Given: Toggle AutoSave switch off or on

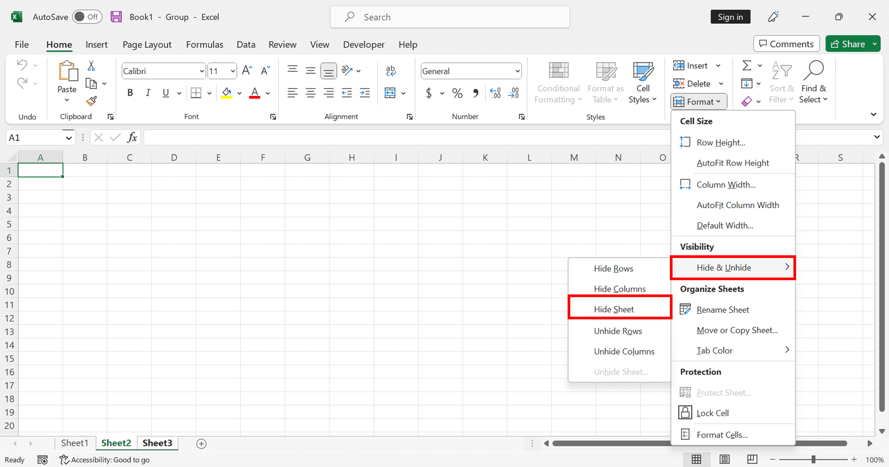Looking at the screenshot, I should [87, 17].
